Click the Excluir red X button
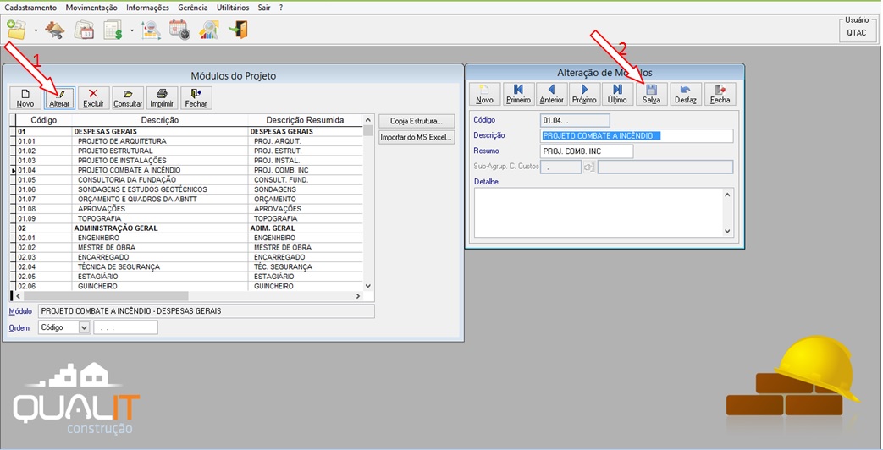 pos(93,98)
